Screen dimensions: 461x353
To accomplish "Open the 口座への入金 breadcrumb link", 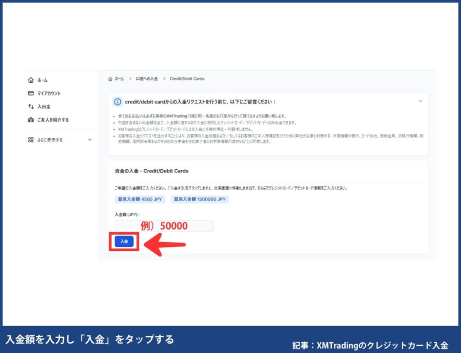I will pos(147,78).
